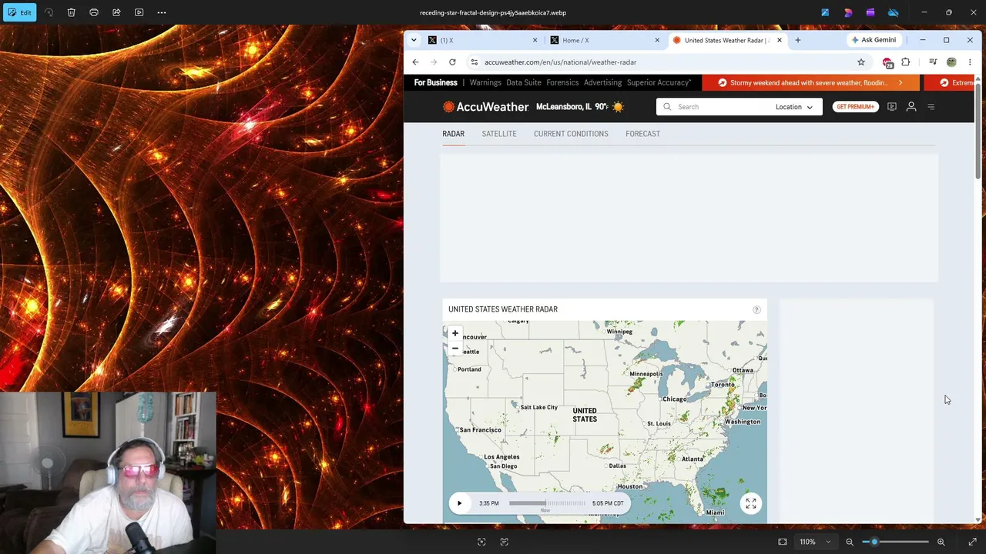The image size is (986, 554).
Task: Close the Weather Radar browser tab
Action: (x=780, y=40)
